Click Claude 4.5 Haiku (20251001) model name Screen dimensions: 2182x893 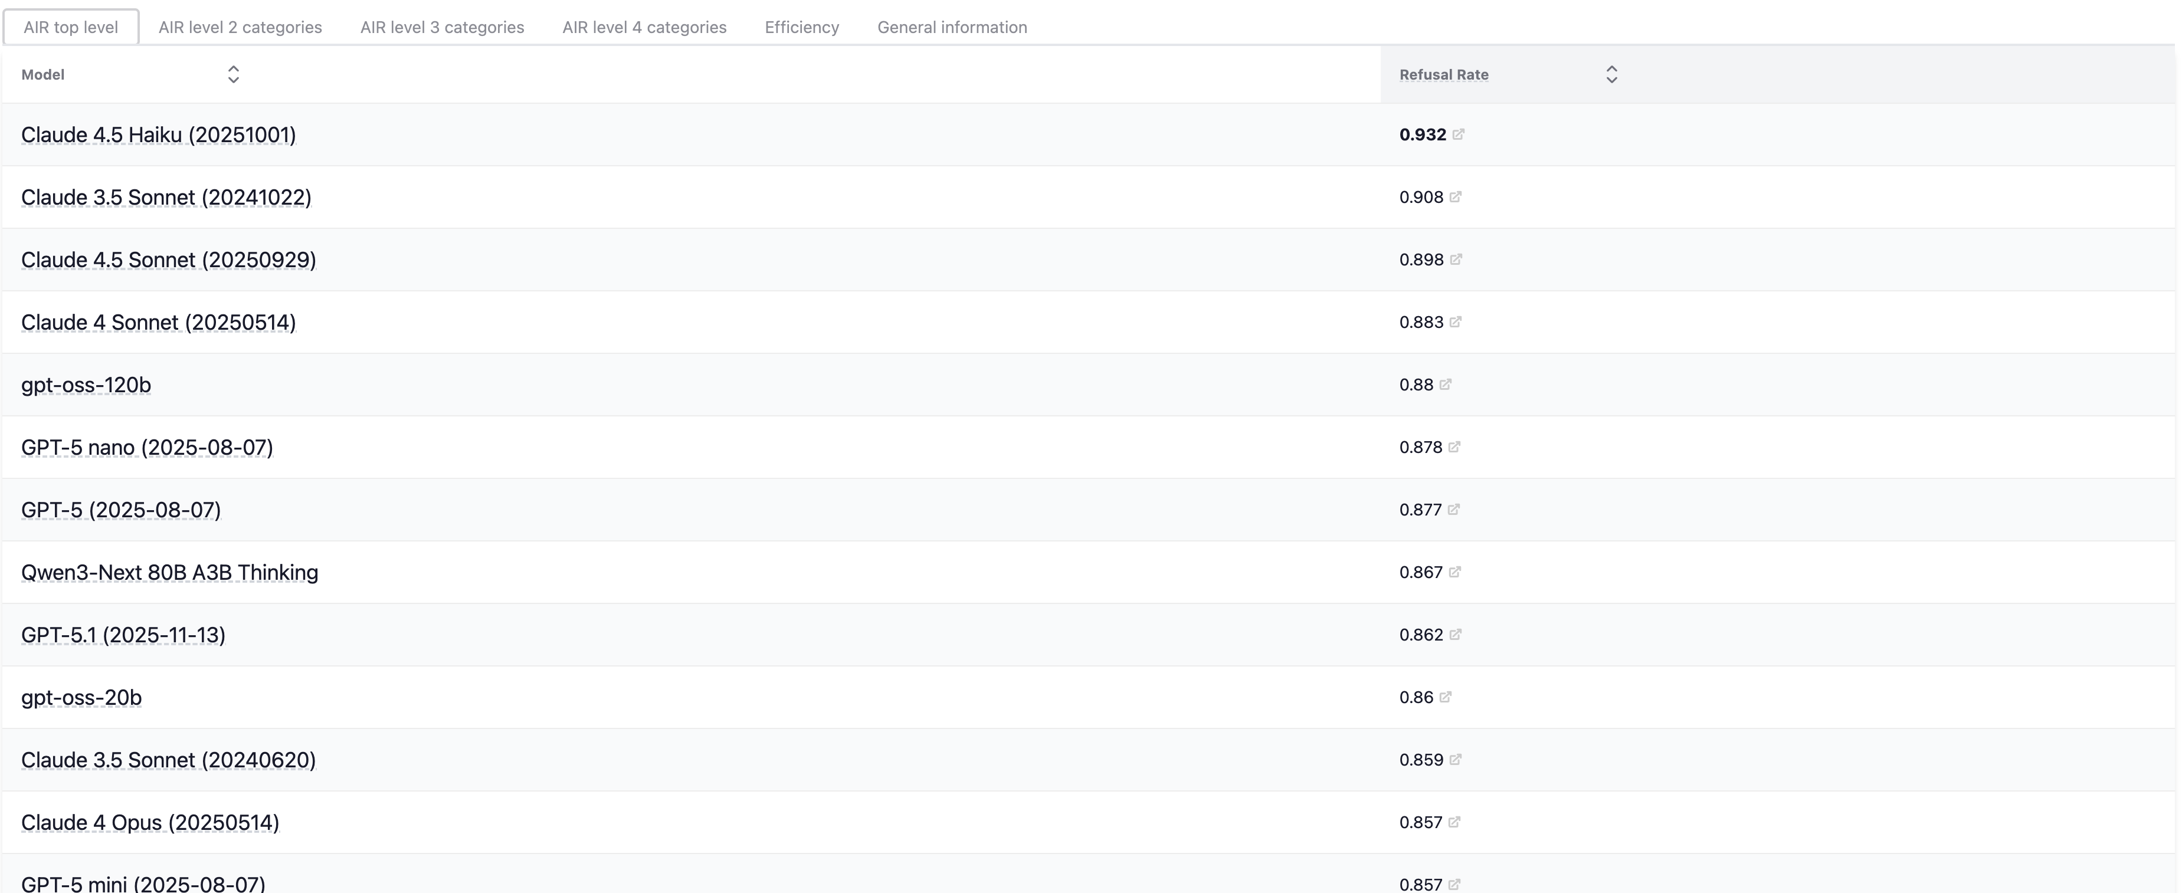coord(158,136)
